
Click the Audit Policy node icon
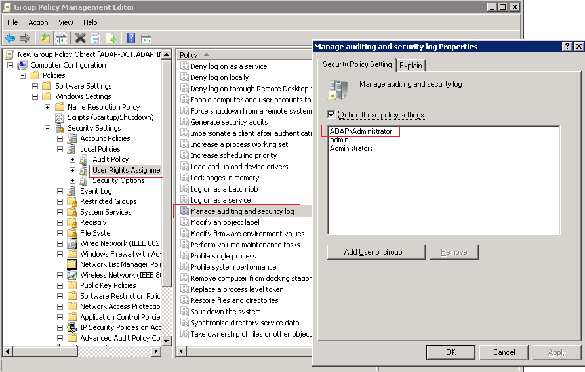85,159
